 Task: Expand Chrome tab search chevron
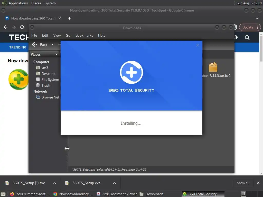pyautogui.click(x=257, y=18)
